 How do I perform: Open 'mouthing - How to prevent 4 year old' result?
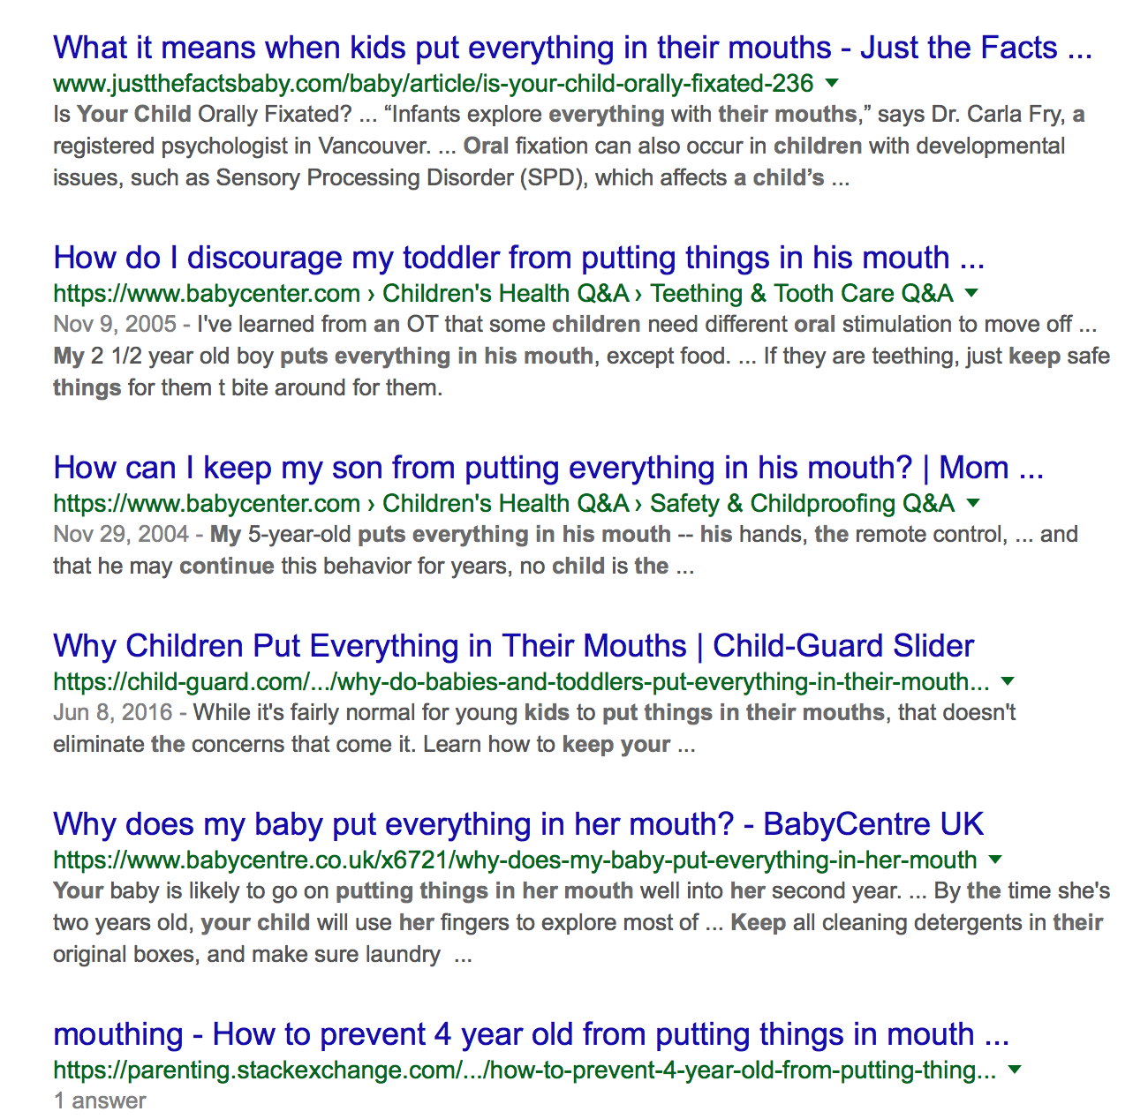coord(531,1034)
